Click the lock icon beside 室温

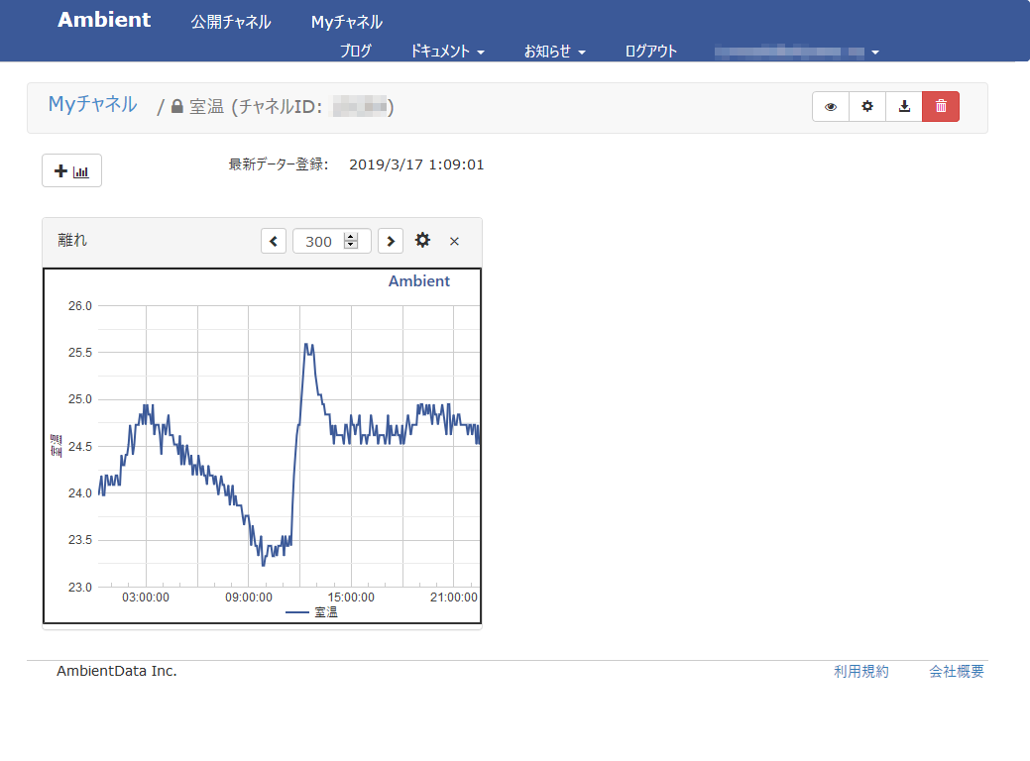point(176,106)
